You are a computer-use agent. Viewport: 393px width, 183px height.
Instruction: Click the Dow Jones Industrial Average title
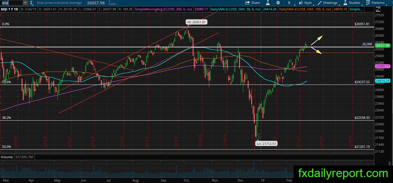point(59,3)
